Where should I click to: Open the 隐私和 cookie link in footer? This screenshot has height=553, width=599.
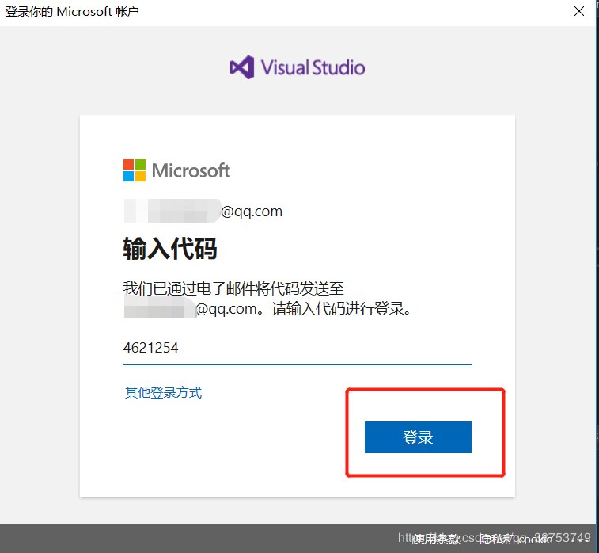pyautogui.click(x=516, y=540)
